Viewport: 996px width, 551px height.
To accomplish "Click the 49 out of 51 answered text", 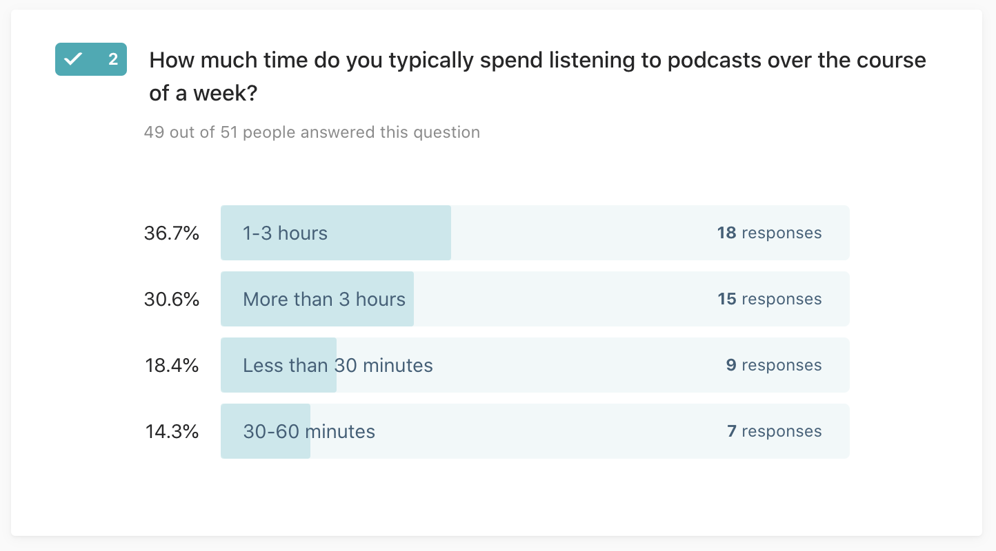I will click(312, 132).
